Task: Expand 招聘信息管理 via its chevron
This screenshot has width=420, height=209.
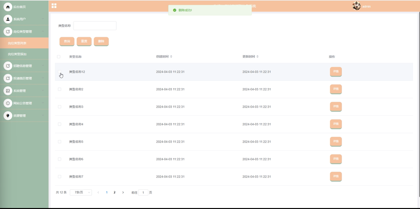Action: (43, 66)
